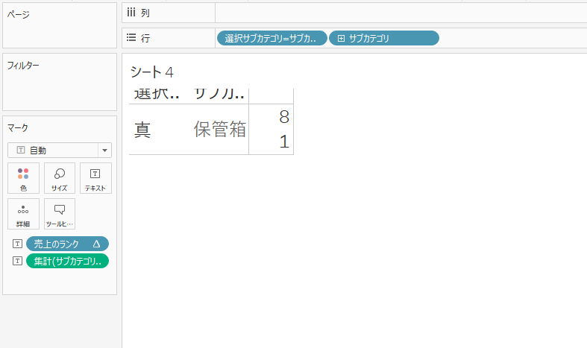The height and width of the screenshot is (348, 587).
Task: Open the 自動 mark type dropdown
Action: (60, 150)
